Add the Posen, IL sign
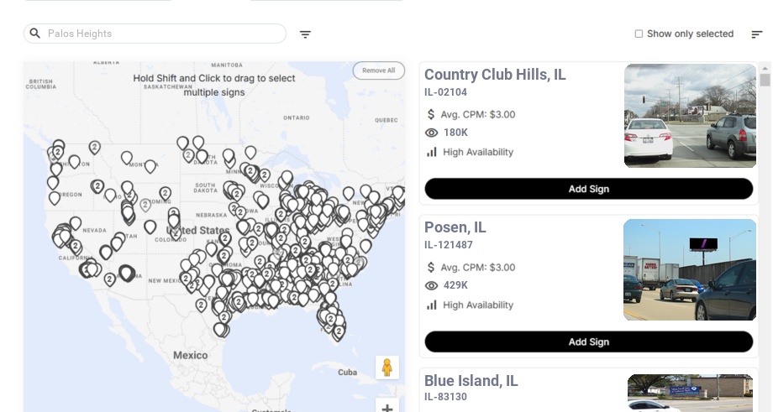 pos(588,342)
